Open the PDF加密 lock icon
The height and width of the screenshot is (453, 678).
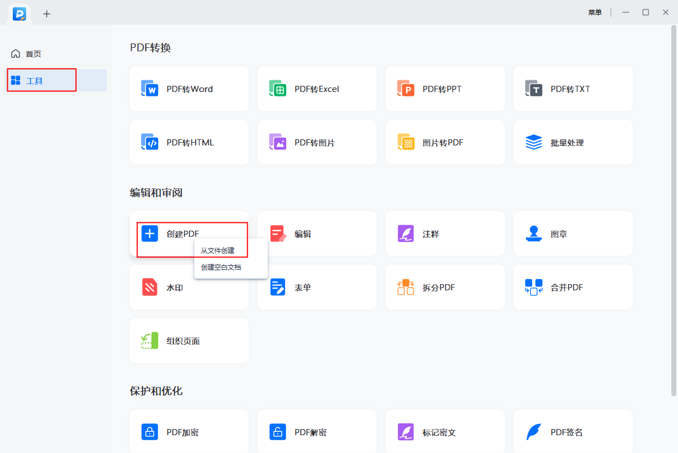(x=150, y=432)
